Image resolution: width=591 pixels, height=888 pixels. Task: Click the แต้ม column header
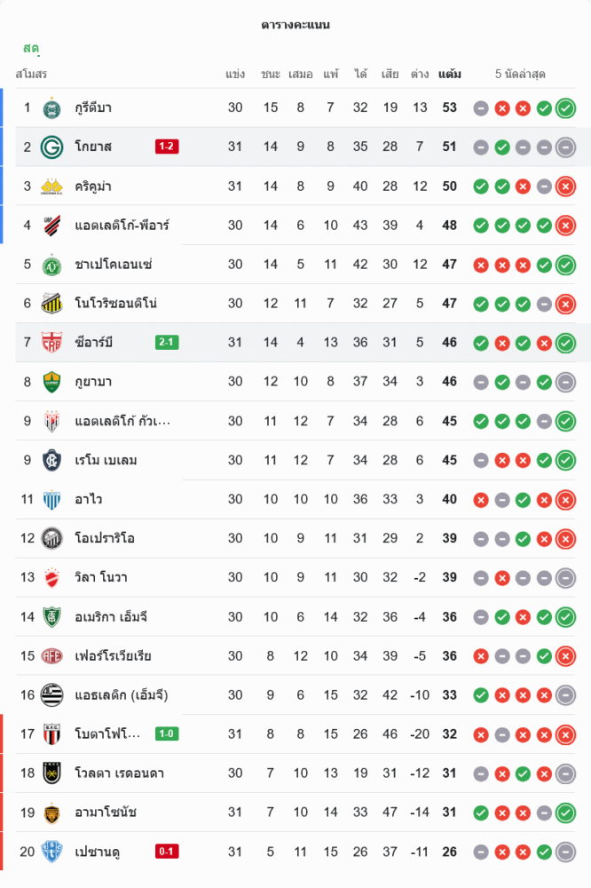449,74
